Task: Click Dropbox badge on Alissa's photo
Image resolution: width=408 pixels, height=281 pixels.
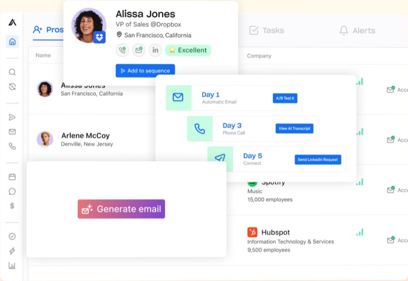Action: pyautogui.click(x=99, y=37)
